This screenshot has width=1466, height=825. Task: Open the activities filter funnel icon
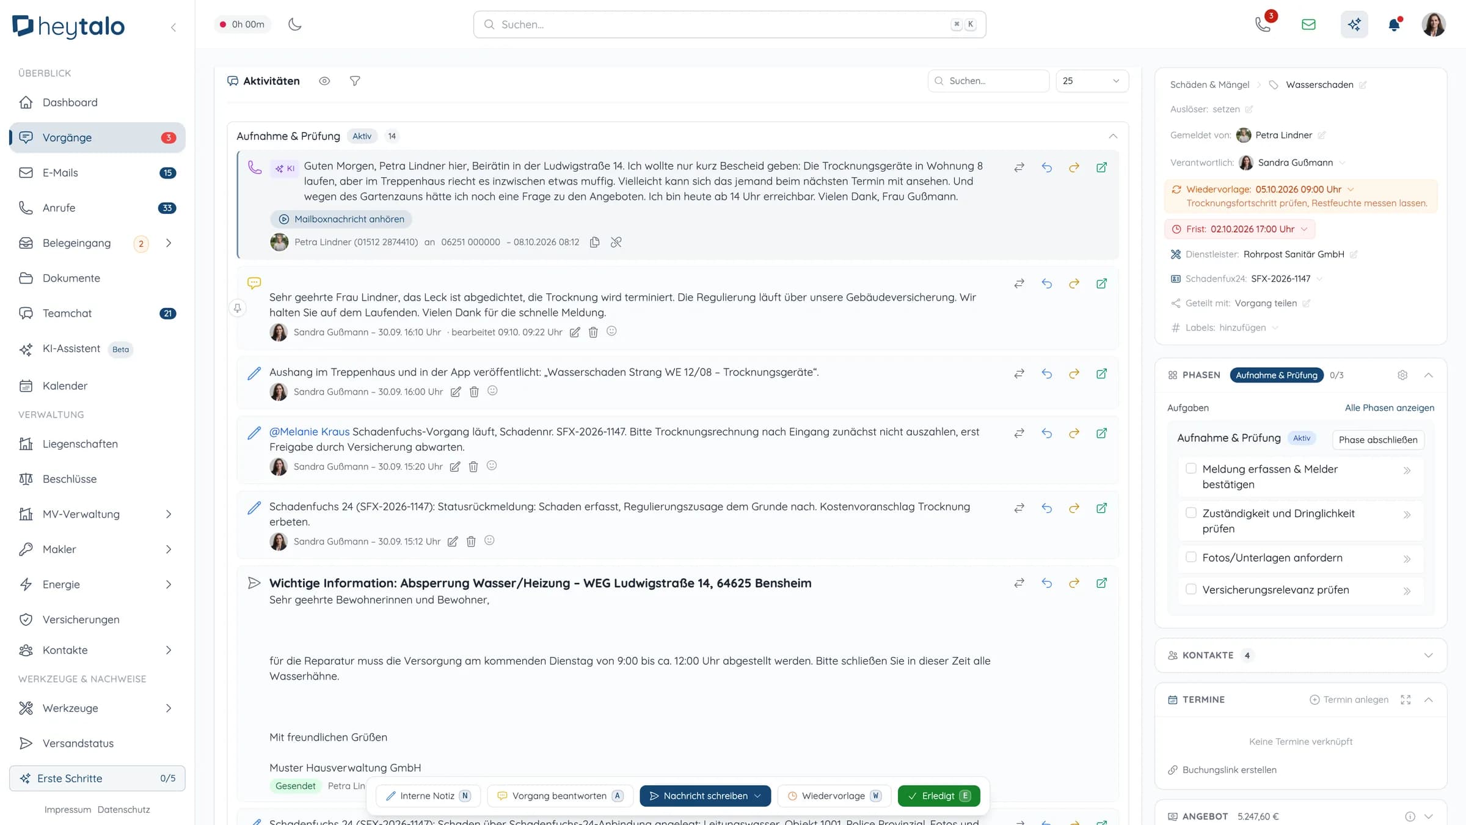point(355,81)
